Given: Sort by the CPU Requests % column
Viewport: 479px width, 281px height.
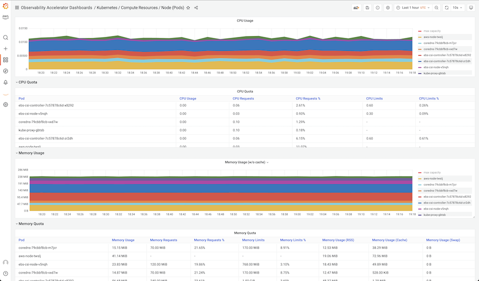Looking at the screenshot, I should [308, 99].
